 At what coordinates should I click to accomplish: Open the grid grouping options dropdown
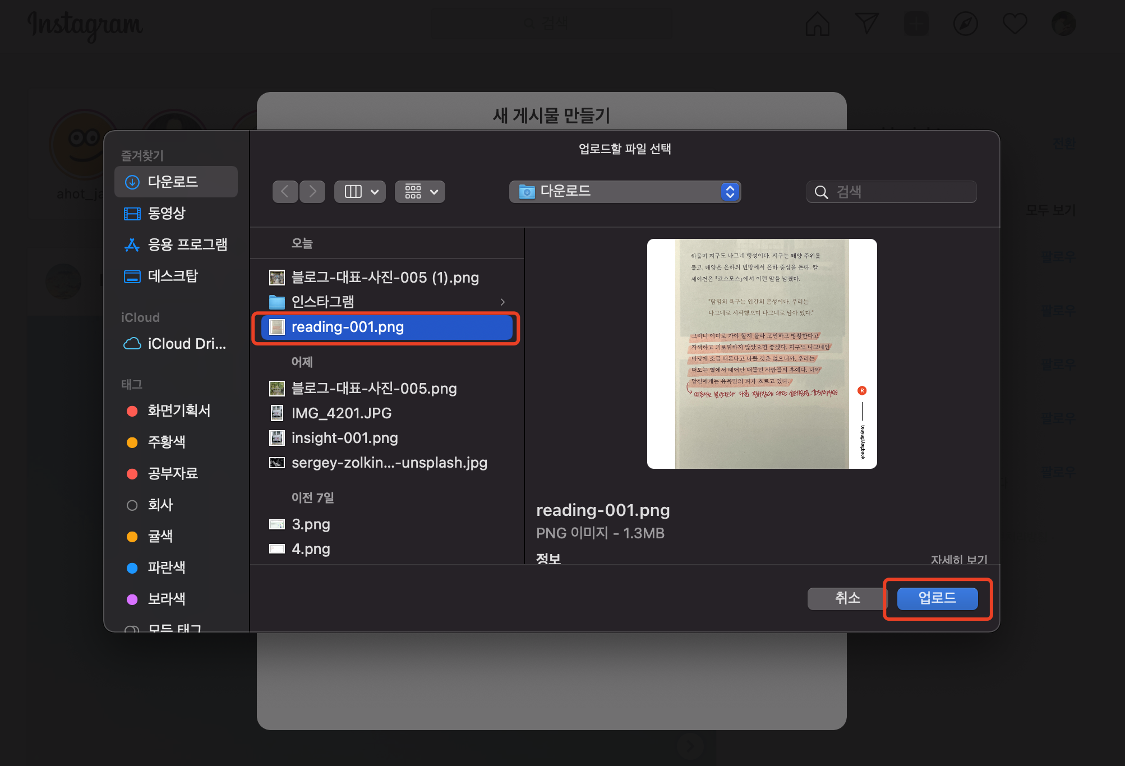point(420,192)
